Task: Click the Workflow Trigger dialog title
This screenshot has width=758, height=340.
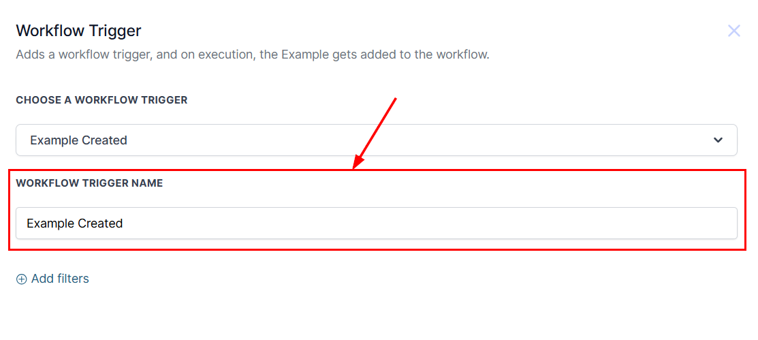Action: click(x=78, y=31)
